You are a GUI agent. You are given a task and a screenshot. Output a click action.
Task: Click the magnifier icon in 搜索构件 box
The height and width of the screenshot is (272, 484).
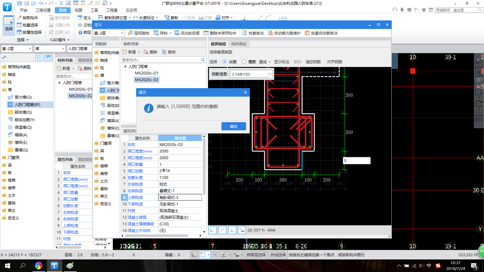(x=203, y=60)
